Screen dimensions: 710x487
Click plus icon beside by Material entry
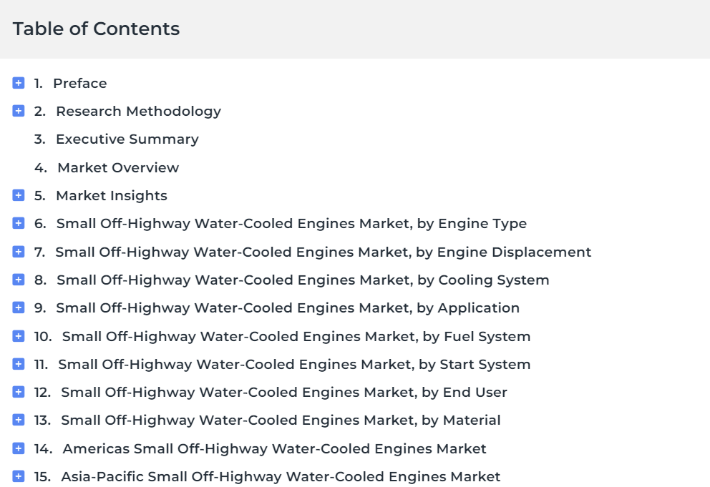tap(19, 420)
